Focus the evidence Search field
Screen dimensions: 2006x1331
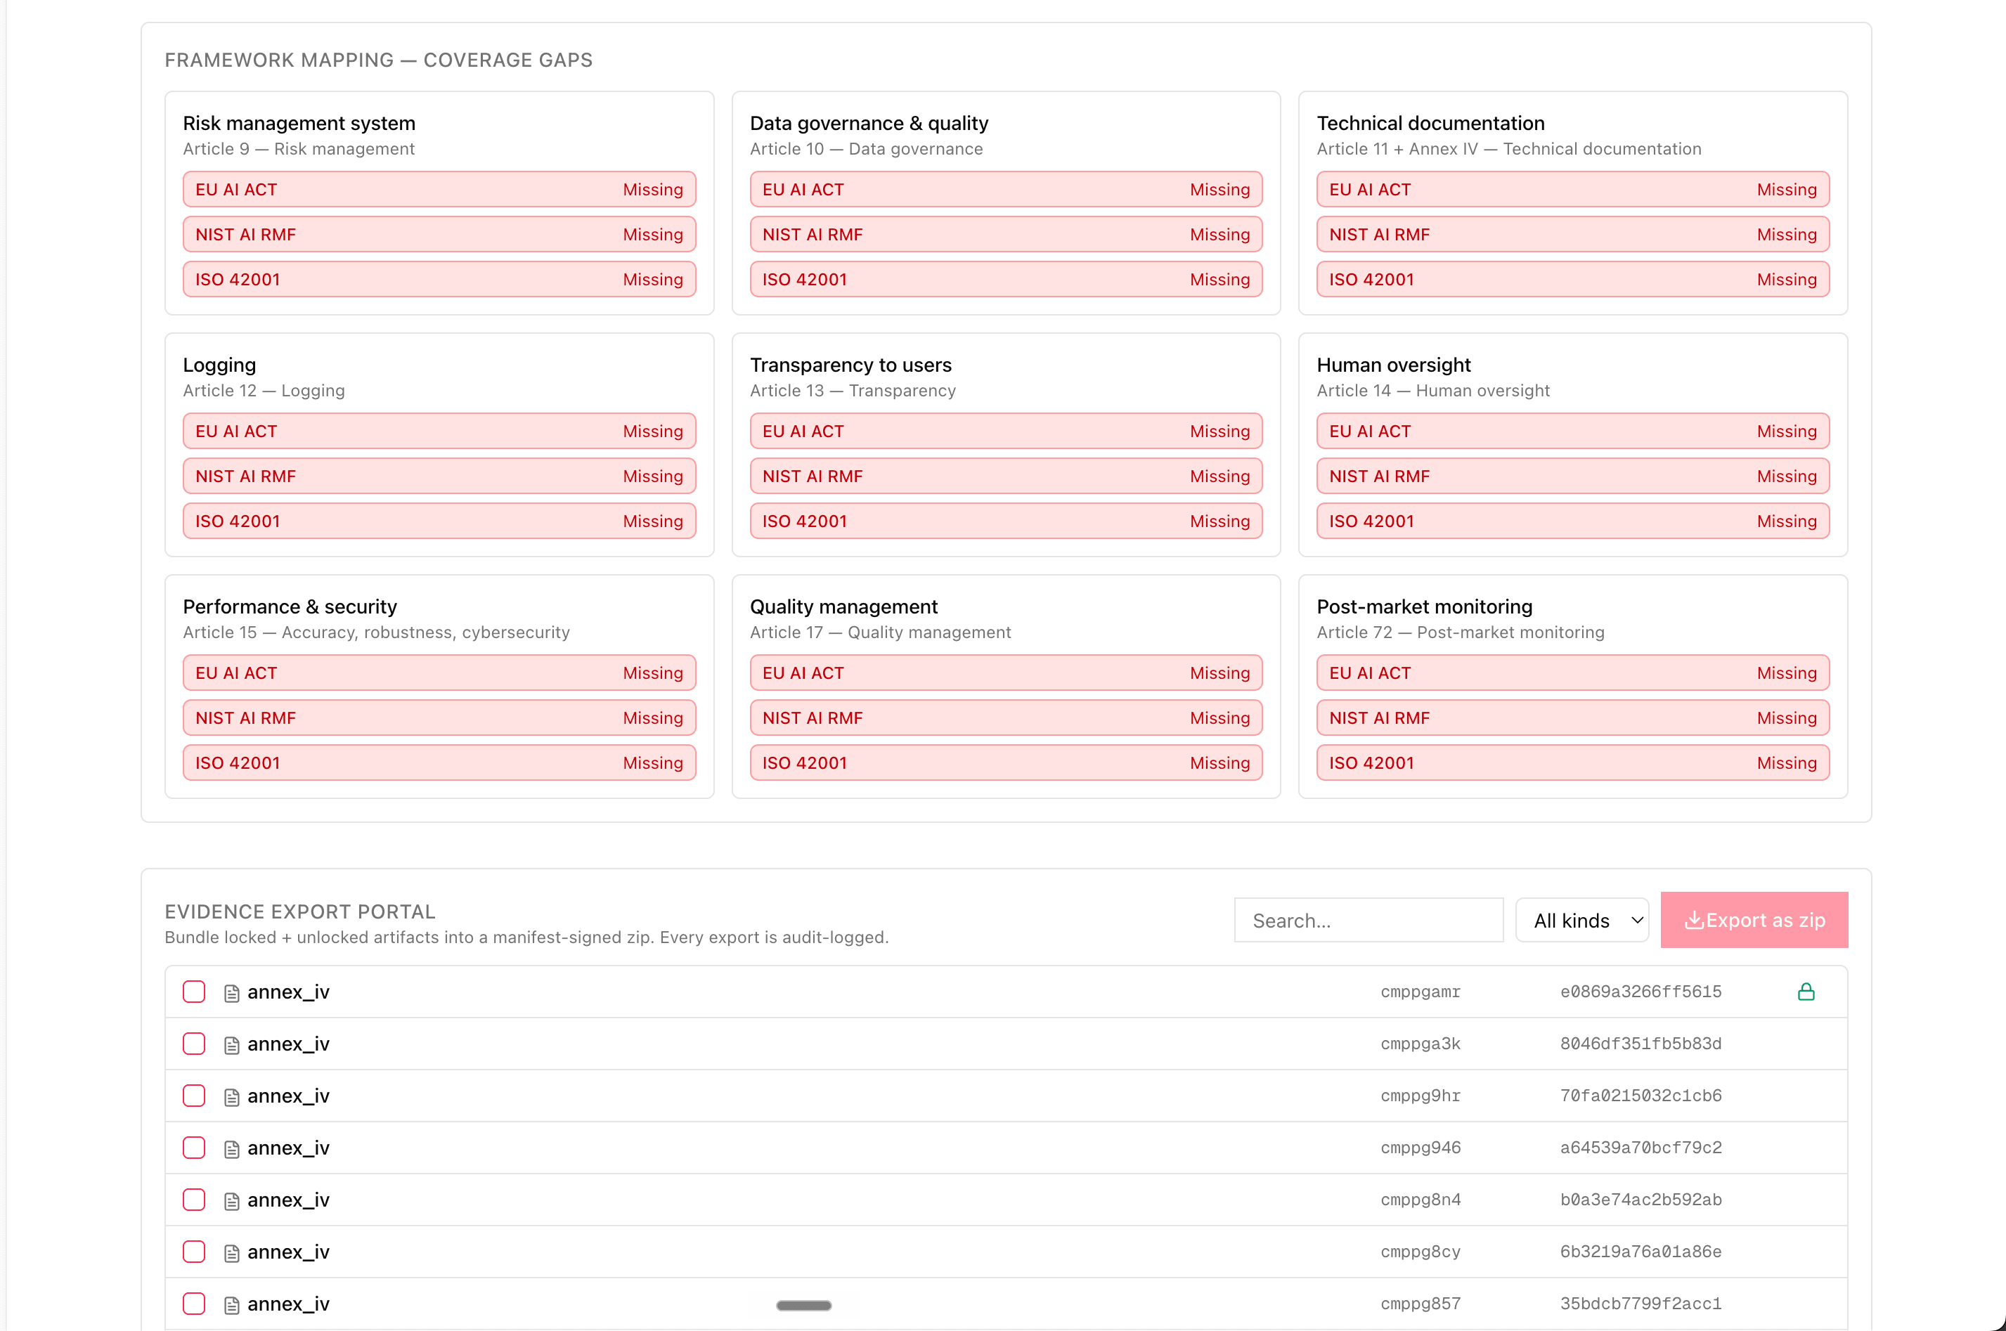(1368, 920)
